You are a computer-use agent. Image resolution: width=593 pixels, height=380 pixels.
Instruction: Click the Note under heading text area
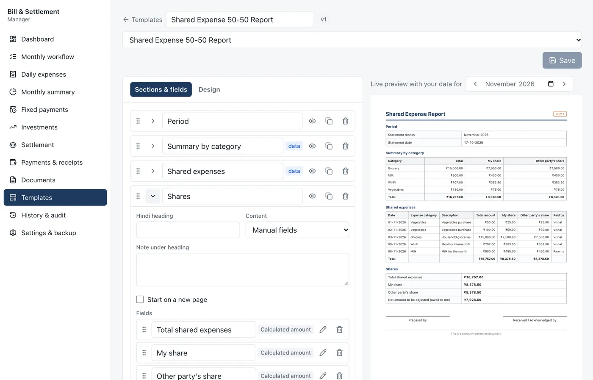243,270
